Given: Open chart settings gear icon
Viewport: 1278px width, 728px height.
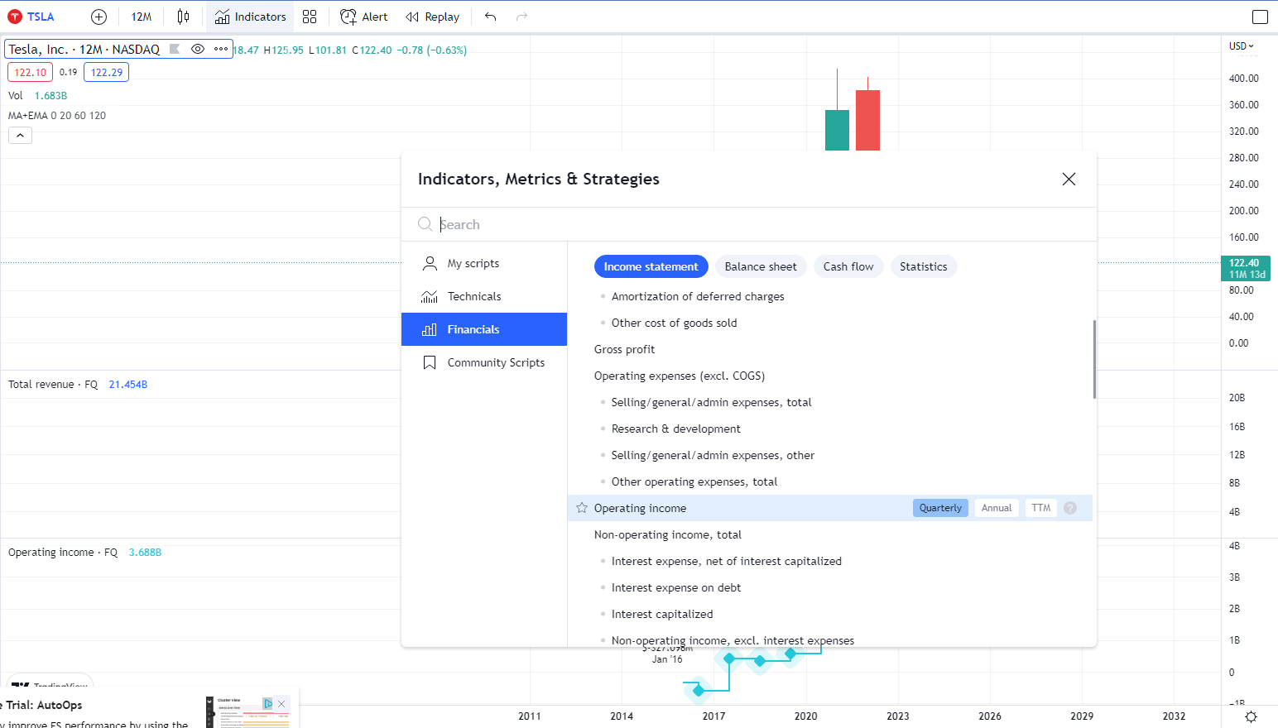Looking at the screenshot, I should (x=1251, y=716).
